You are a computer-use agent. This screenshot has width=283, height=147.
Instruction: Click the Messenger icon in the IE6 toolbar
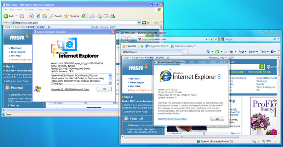[113, 16]
